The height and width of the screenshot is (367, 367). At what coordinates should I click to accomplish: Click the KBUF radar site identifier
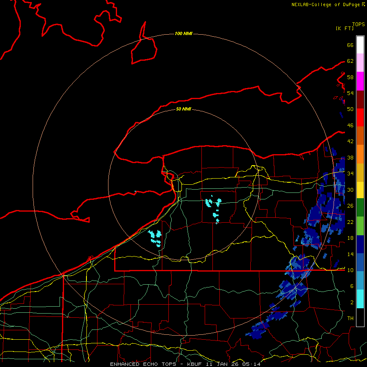pos(195,364)
